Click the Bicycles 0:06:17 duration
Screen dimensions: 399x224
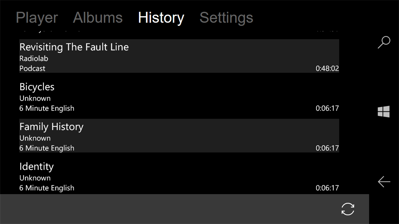(327, 108)
